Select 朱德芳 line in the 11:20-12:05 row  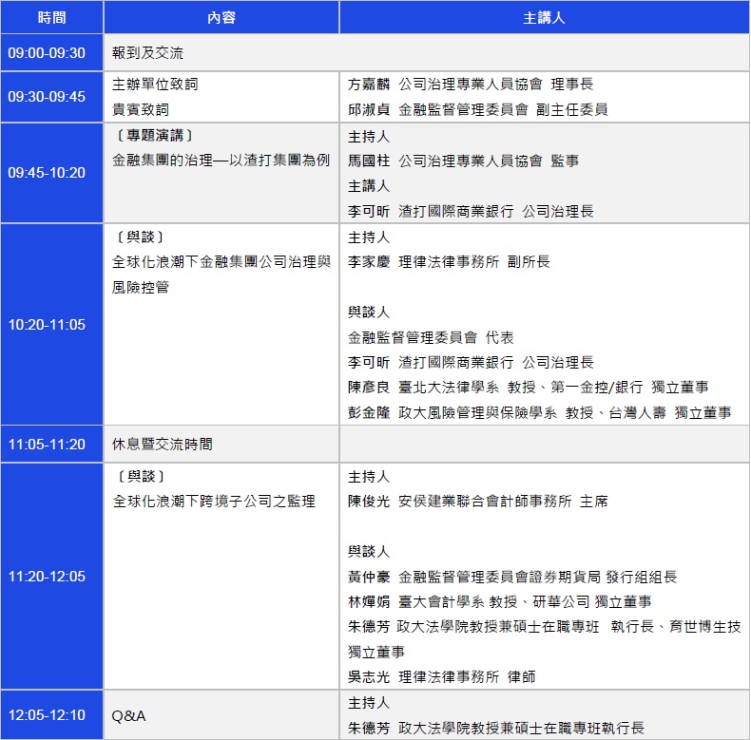[545, 627]
